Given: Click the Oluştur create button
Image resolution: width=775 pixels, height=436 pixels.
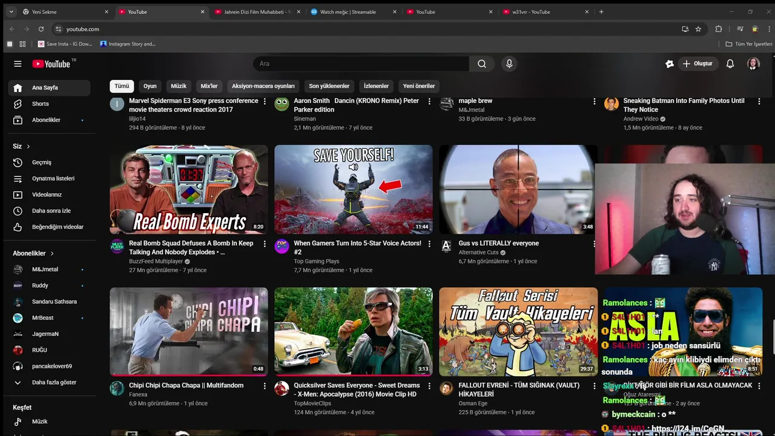Looking at the screenshot, I should click(698, 64).
